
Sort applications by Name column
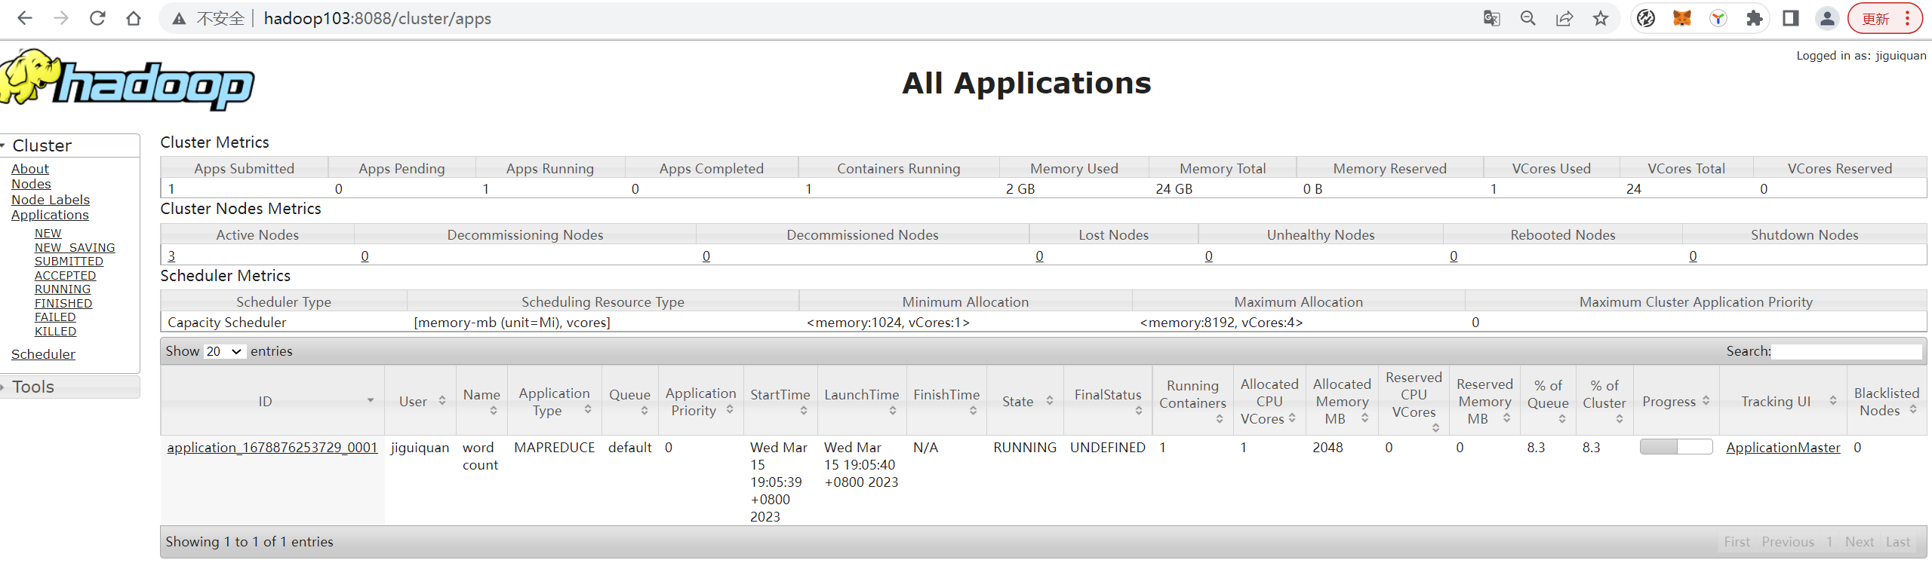[x=494, y=411]
